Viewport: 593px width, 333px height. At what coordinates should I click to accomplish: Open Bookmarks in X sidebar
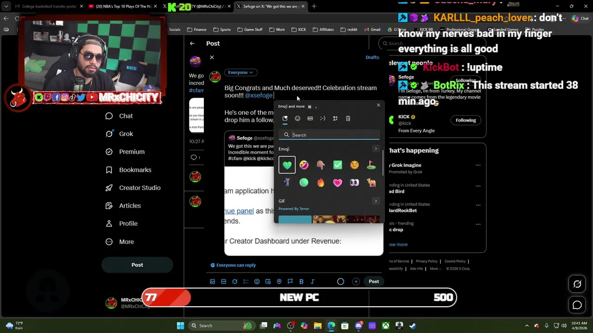(x=128, y=170)
